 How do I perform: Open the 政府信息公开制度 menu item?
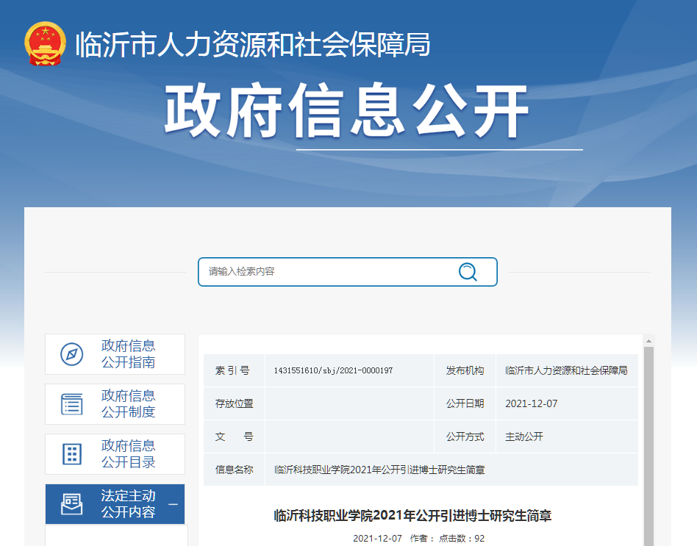click(x=128, y=404)
